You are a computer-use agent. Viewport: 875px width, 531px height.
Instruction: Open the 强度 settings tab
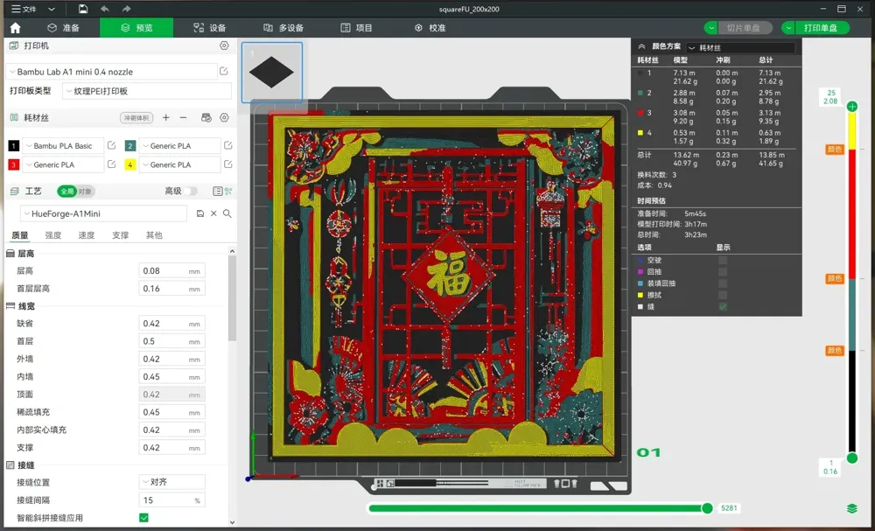click(x=53, y=235)
